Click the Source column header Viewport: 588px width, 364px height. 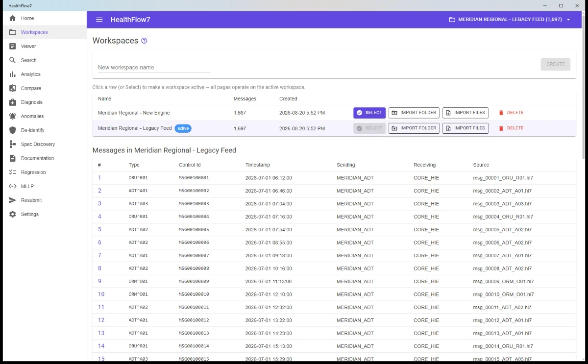[481, 165]
